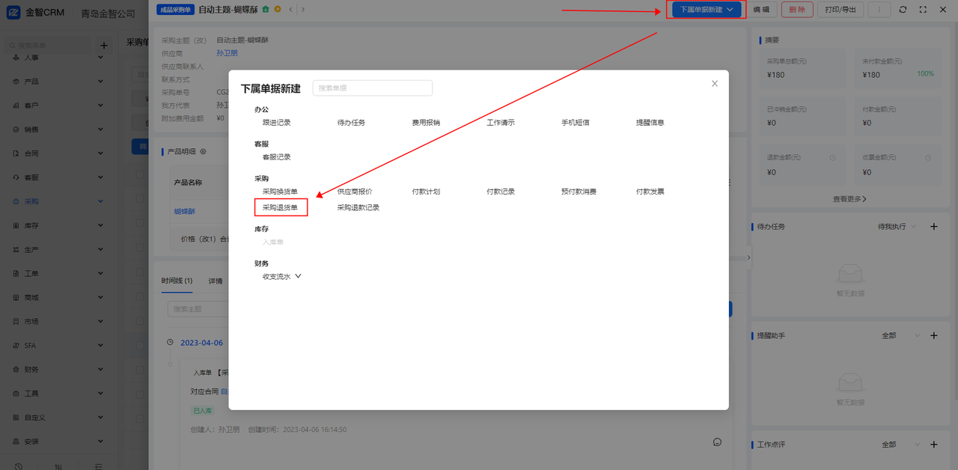Open the three-dot more options menu

pyautogui.click(x=879, y=9)
